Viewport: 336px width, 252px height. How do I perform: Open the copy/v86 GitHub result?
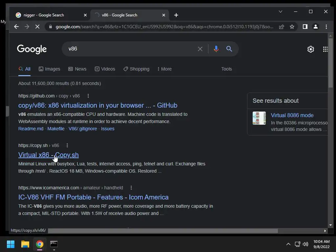98,105
